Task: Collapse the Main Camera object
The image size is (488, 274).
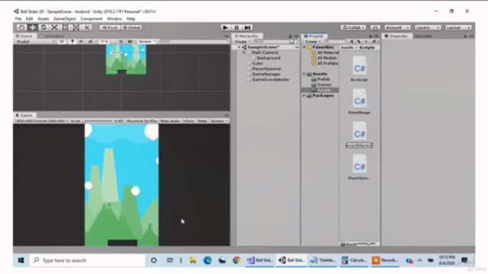Action: click(x=244, y=53)
